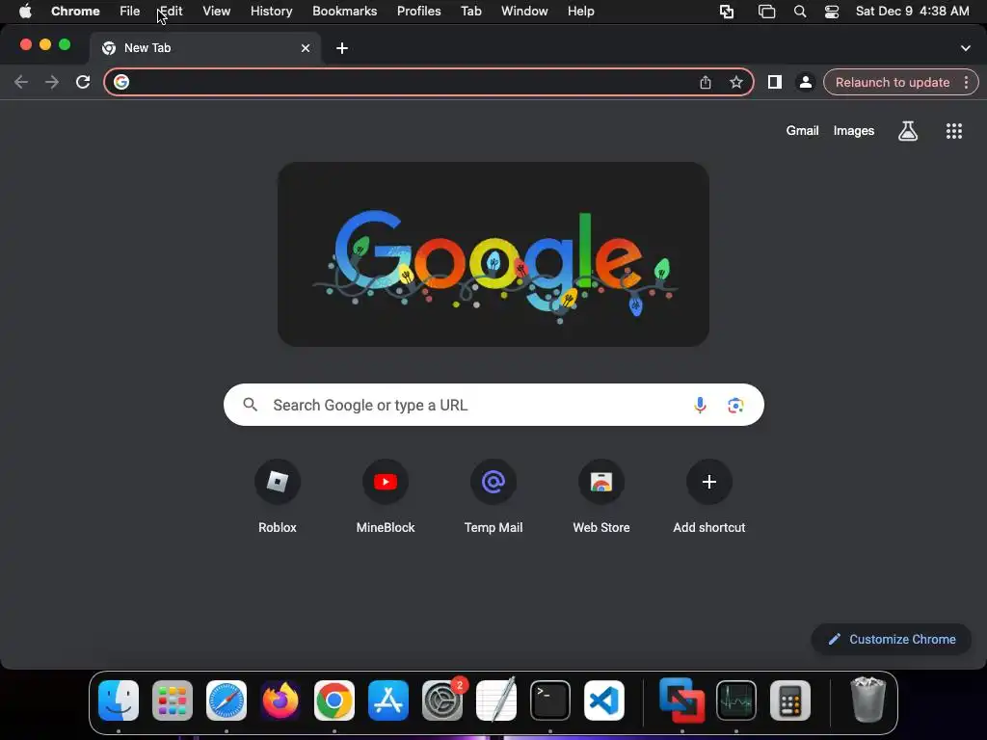Click the browser back arrow
The width and height of the screenshot is (987, 740).
pos(21,82)
